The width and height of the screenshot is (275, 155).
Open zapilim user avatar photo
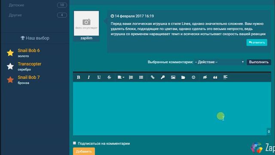(x=86, y=23)
